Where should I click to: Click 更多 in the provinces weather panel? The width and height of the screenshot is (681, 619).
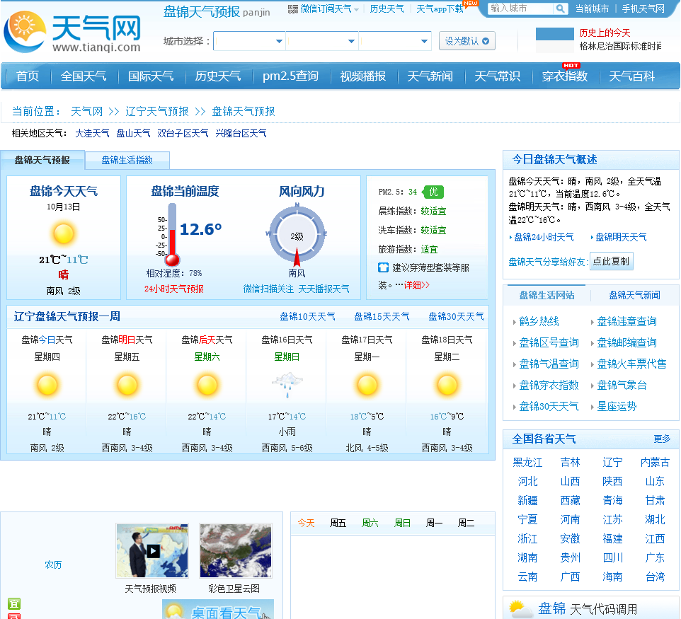point(662,439)
